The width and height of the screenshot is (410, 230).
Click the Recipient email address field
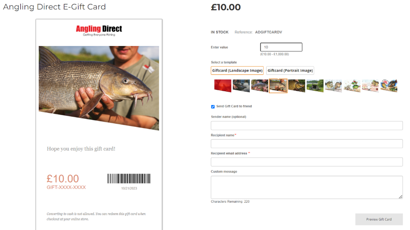(307, 162)
